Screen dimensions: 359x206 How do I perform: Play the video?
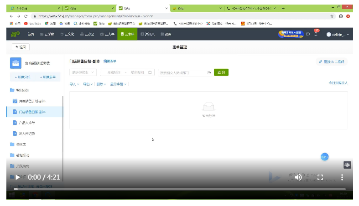click(x=18, y=177)
